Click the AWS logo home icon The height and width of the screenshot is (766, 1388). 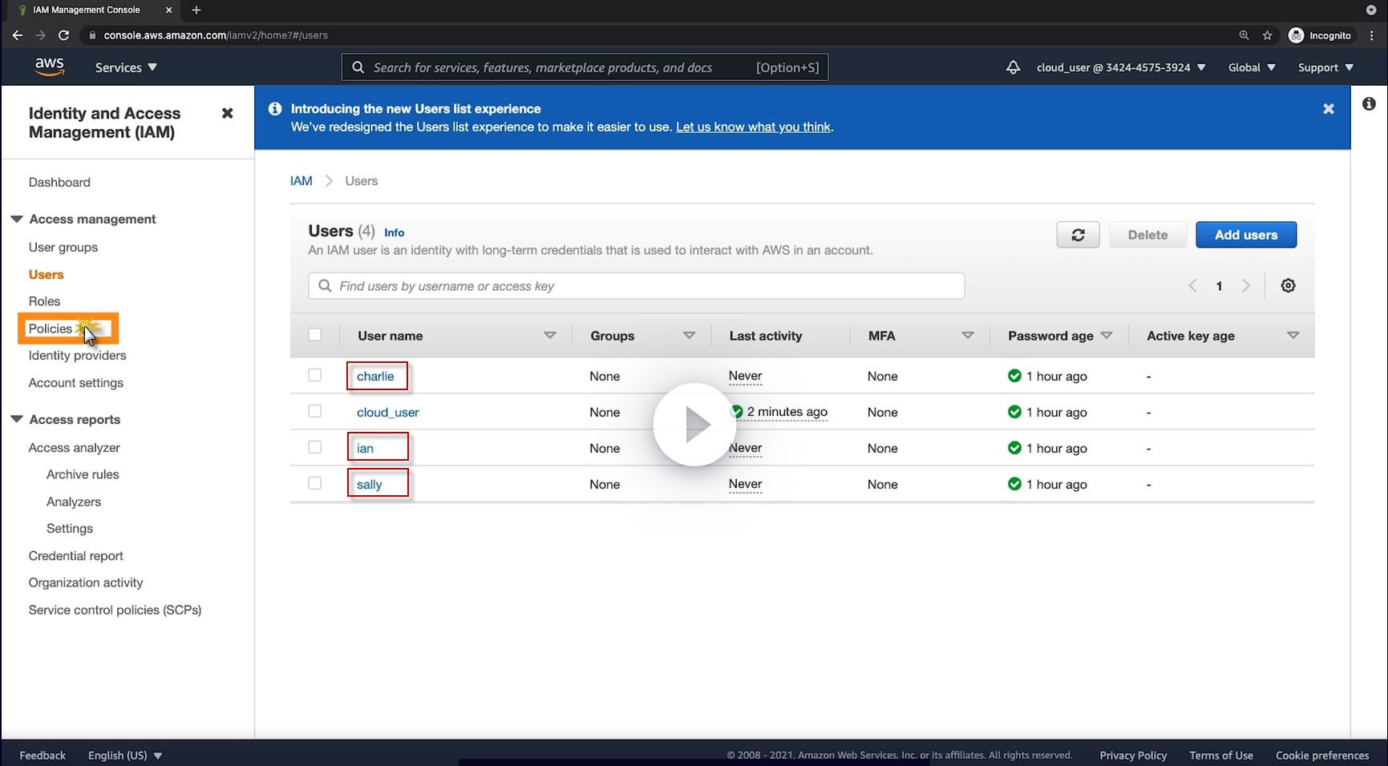(x=50, y=67)
